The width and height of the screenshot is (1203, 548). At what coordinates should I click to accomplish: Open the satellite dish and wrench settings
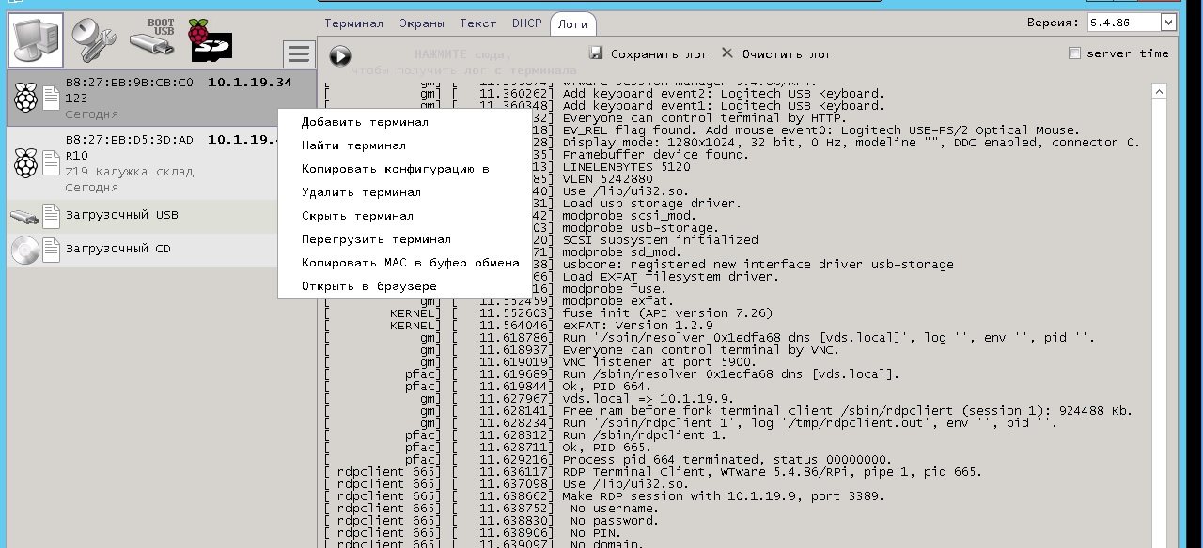tap(92, 39)
